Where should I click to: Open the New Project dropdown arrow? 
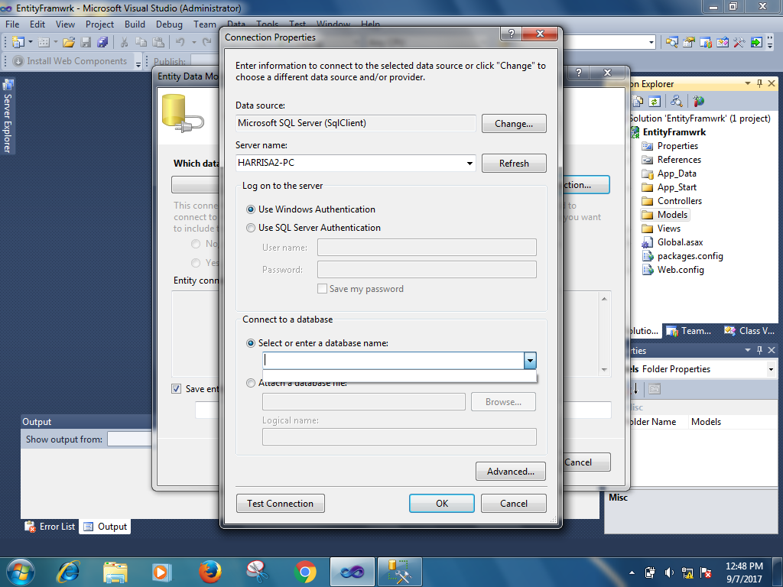(30, 42)
